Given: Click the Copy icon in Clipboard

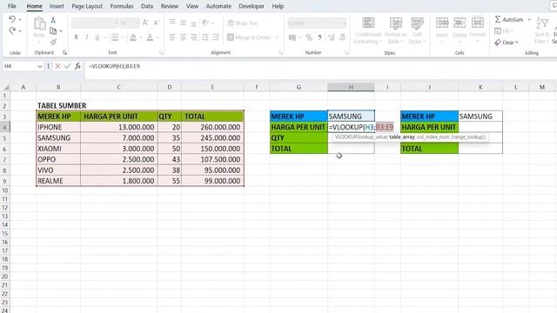Looking at the screenshot, I should tap(53, 31).
